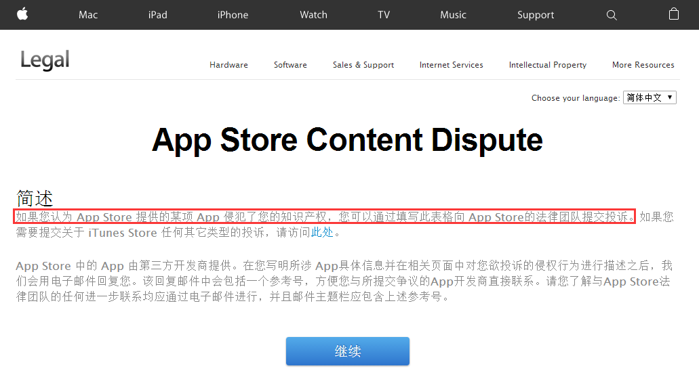Open Sales & Support legal tab
This screenshot has height=383, width=699.
coord(363,65)
